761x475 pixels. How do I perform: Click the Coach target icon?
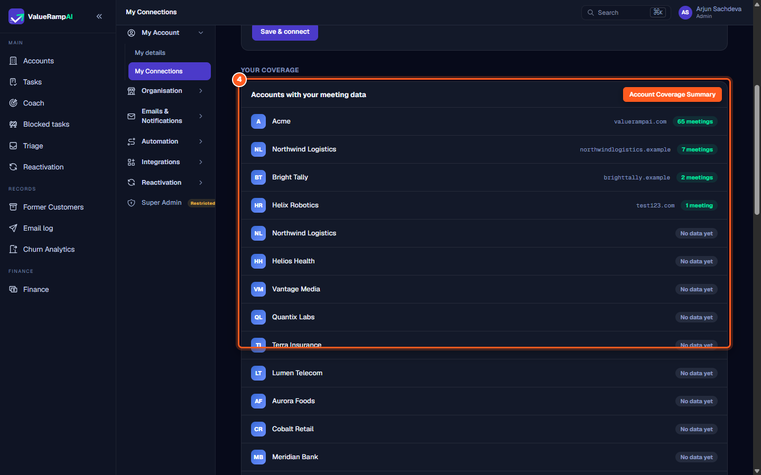[x=13, y=103]
